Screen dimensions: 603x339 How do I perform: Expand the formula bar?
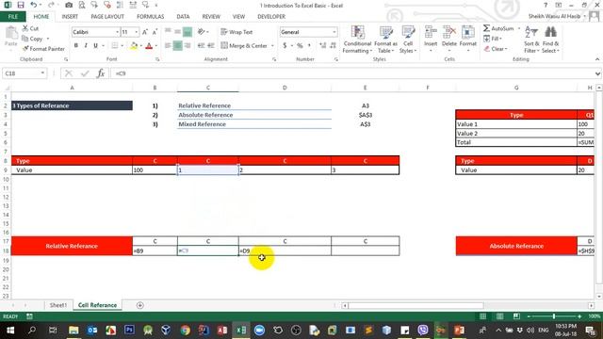597,73
